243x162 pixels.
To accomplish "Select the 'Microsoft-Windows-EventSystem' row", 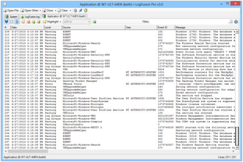I will click(x=120, y=101).
